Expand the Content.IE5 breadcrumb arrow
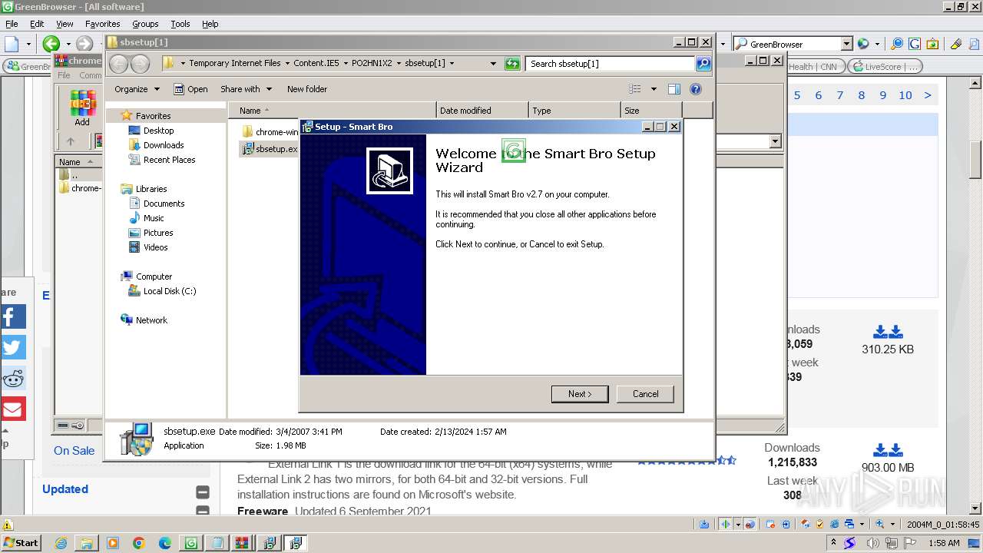Image resolution: width=983 pixels, height=553 pixels. (346, 64)
